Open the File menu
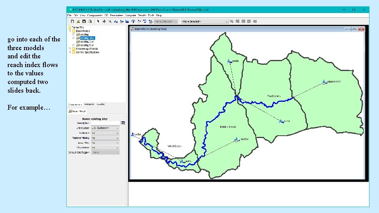 tap(69, 15)
